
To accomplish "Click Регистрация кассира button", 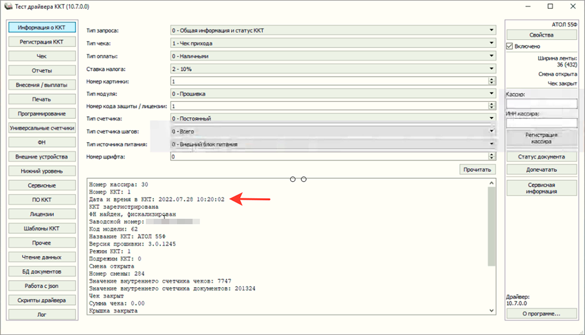I will pos(541,139).
